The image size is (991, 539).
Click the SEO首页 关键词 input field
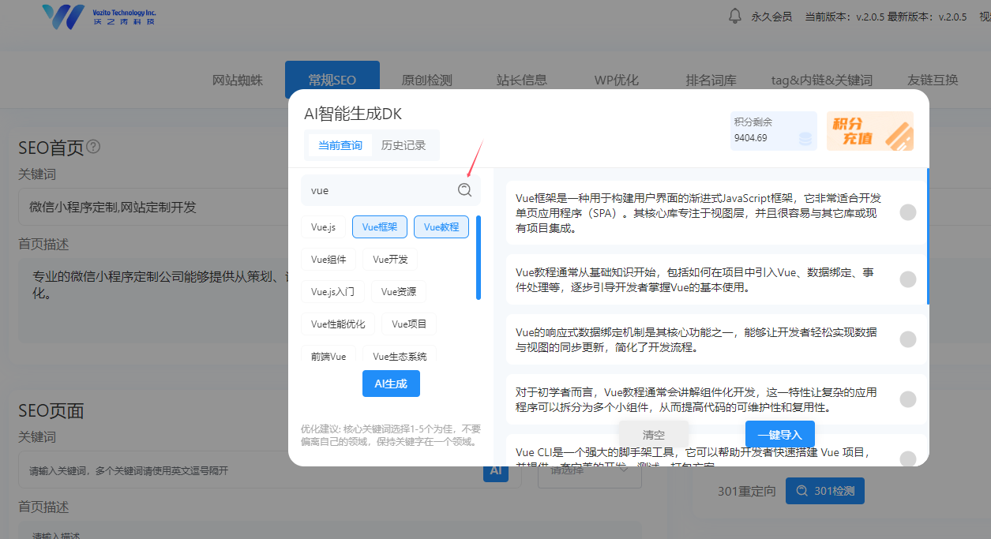(154, 208)
